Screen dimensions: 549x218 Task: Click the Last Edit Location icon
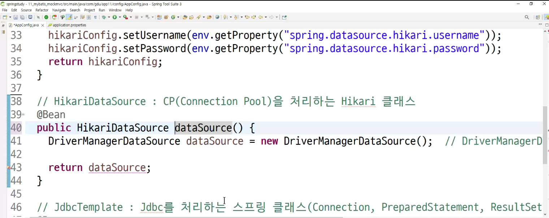click(x=247, y=17)
